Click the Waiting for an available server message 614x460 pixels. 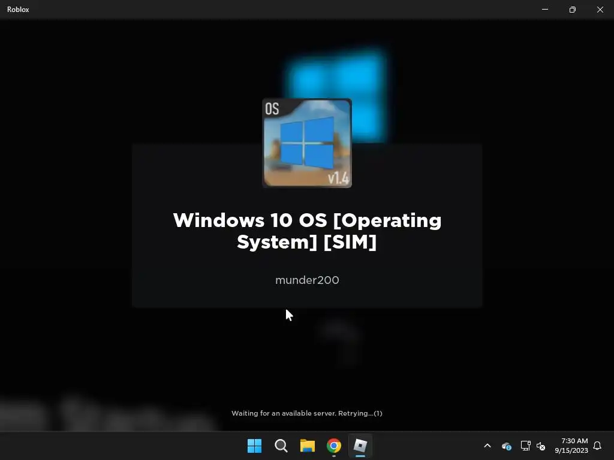(307, 413)
